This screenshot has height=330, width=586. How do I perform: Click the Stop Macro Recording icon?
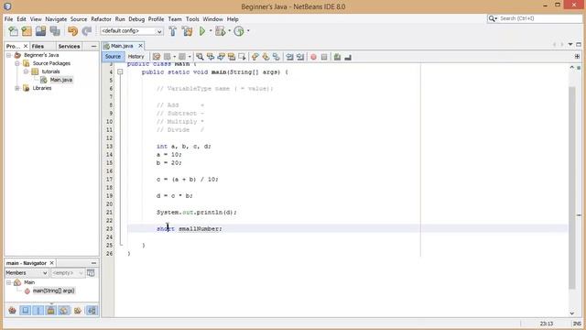pos(324,57)
